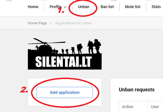The image size is (163, 112).
Task: Click the soldier silhouettes in the logo
Action: pos(81,47)
